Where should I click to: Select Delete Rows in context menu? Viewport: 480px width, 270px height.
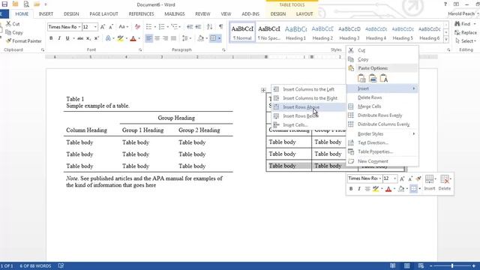(x=382, y=97)
